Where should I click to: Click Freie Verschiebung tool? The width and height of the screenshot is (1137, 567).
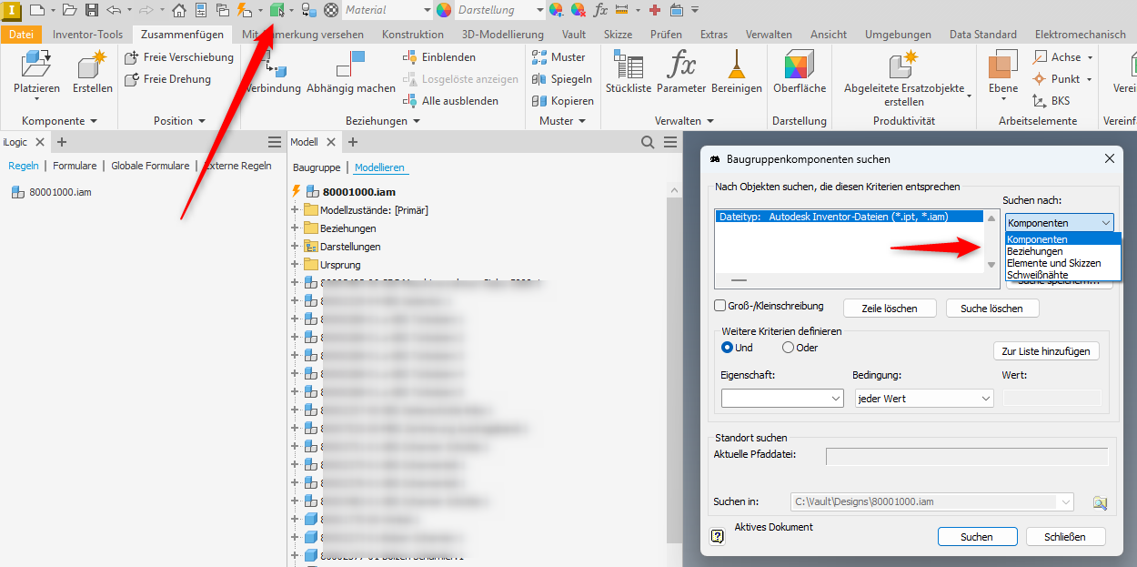coord(179,57)
